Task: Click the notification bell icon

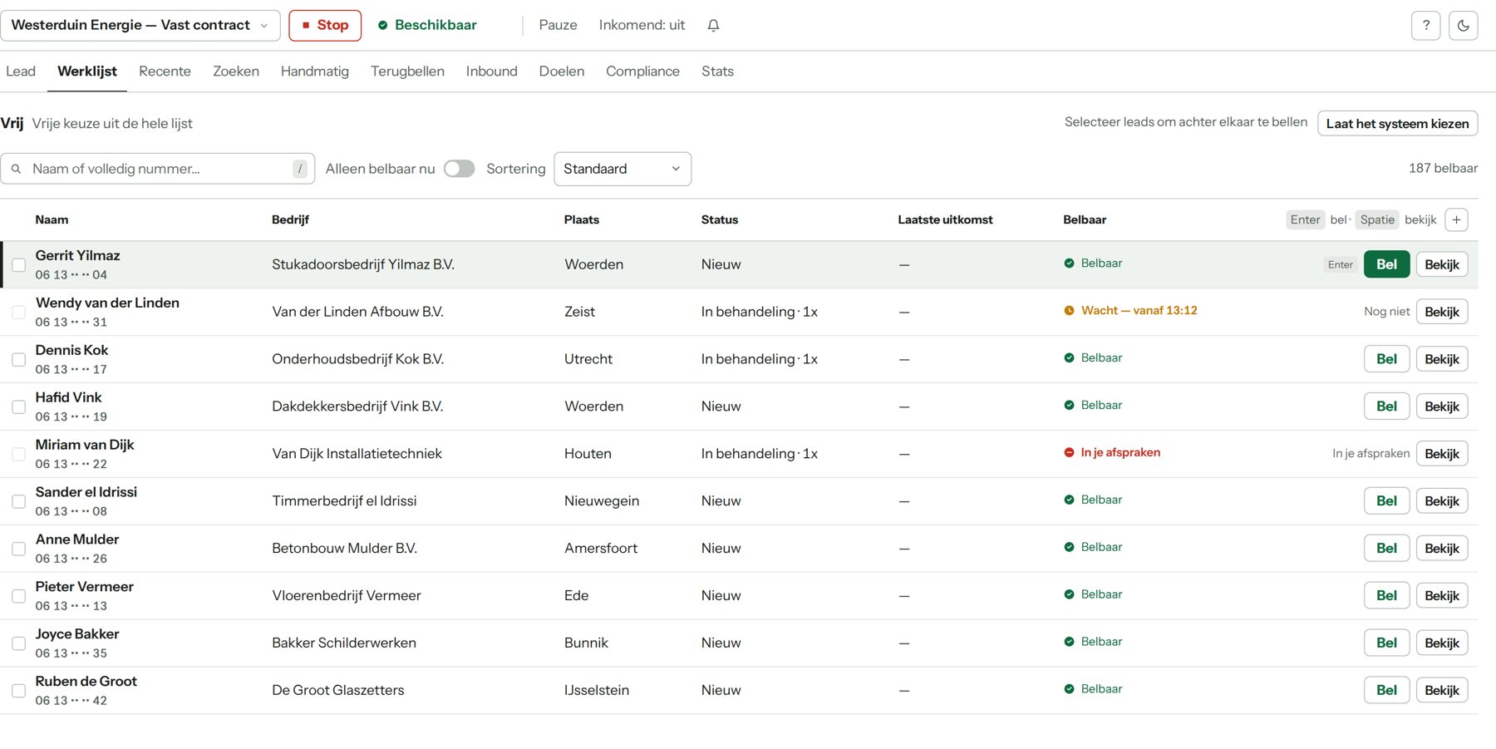Action: click(x=713, y=26)
